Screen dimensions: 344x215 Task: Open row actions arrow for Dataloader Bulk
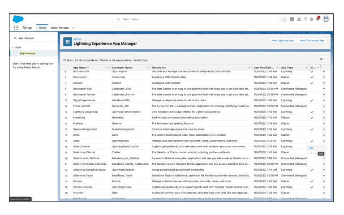(324, 89)
